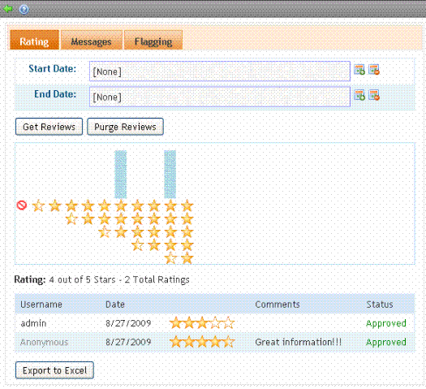Click the Purge Reviews button

[125, 127]
